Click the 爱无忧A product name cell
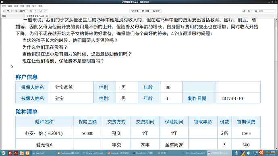Image resolution: width=278 pixels, height=156 pixels. pos(44,145)
